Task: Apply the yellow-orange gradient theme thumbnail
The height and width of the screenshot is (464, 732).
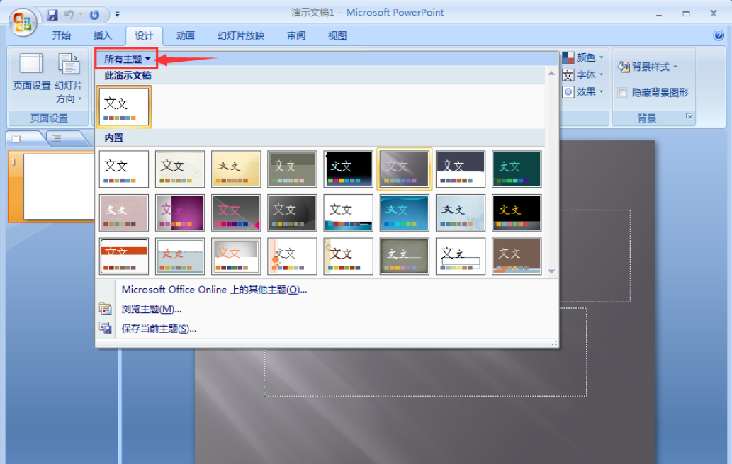Action: [236, 169]
